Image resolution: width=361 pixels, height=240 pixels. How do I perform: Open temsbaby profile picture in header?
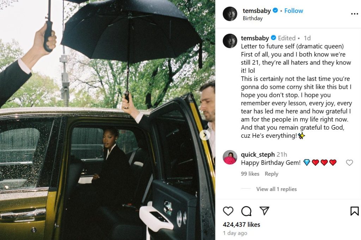tap(230, 14)
